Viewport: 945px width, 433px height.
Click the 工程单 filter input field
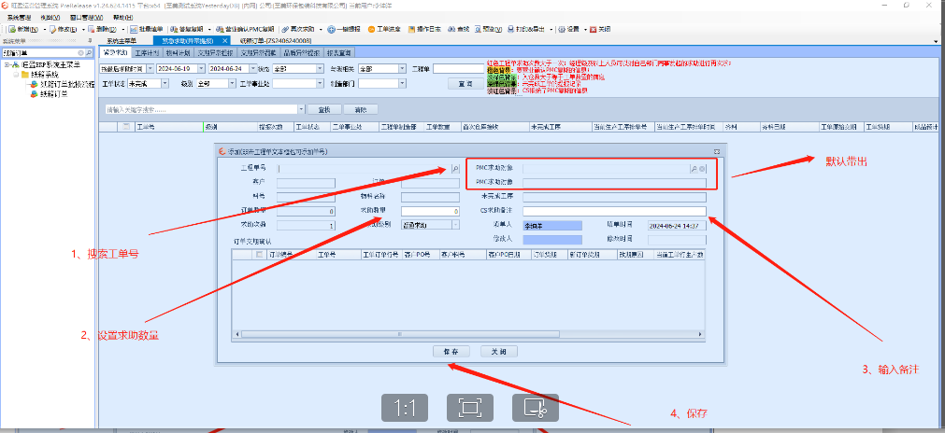[460, 68]
